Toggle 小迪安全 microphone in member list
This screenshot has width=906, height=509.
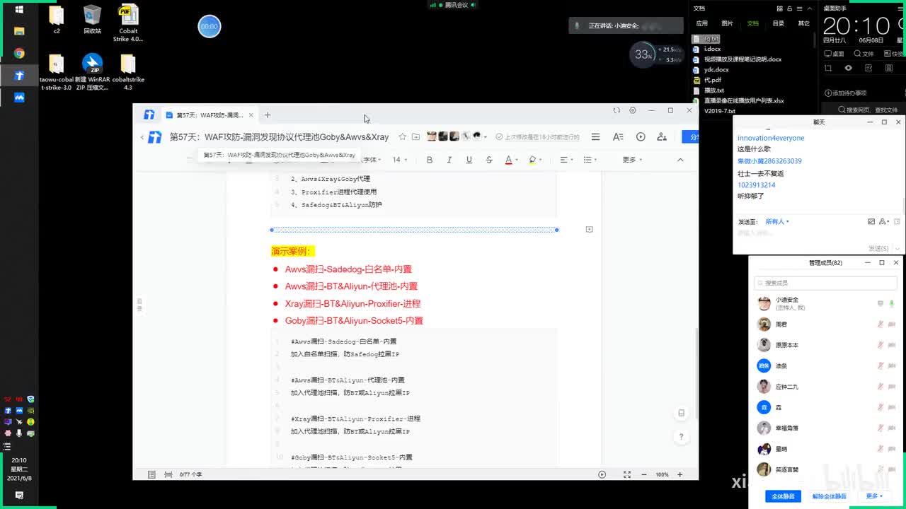pyautogui.click(x=891, y=303)
